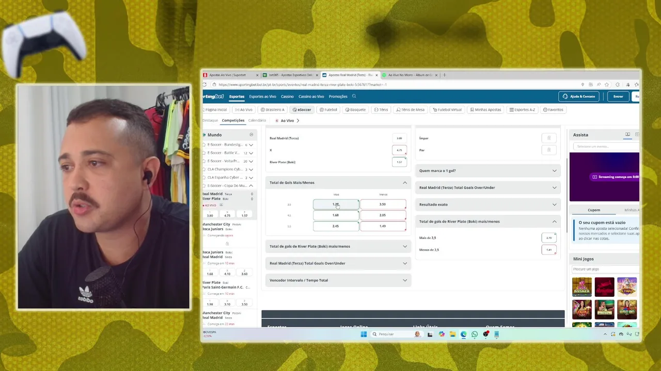Collapse the Mundo sidebar section
Image resolution: width=661 pixels, height=371 pixels.
coord(251,135)
